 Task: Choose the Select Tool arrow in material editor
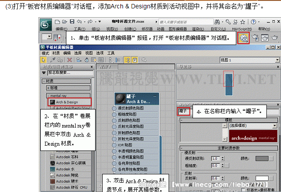43,60
